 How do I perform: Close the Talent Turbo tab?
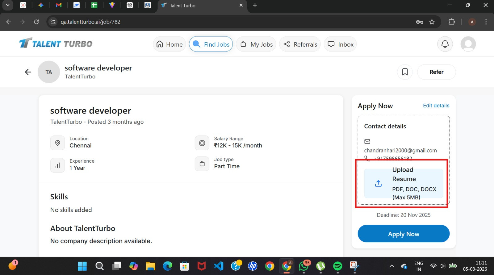[x=241, y=5]
